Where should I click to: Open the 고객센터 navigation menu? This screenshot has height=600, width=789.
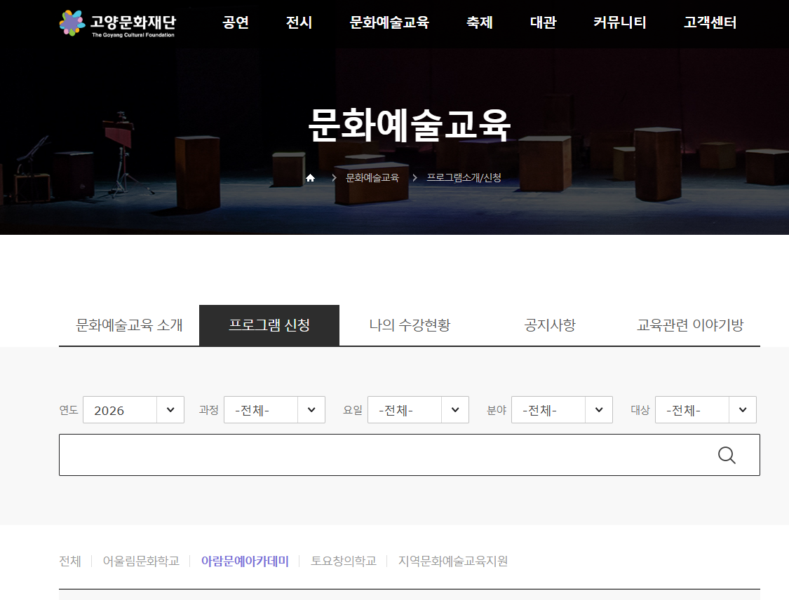[709, 22]
